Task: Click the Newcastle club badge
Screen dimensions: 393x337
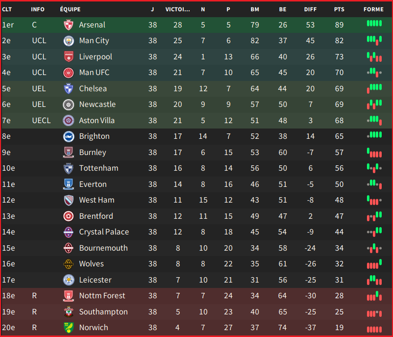Action: [x=68, y=104]
